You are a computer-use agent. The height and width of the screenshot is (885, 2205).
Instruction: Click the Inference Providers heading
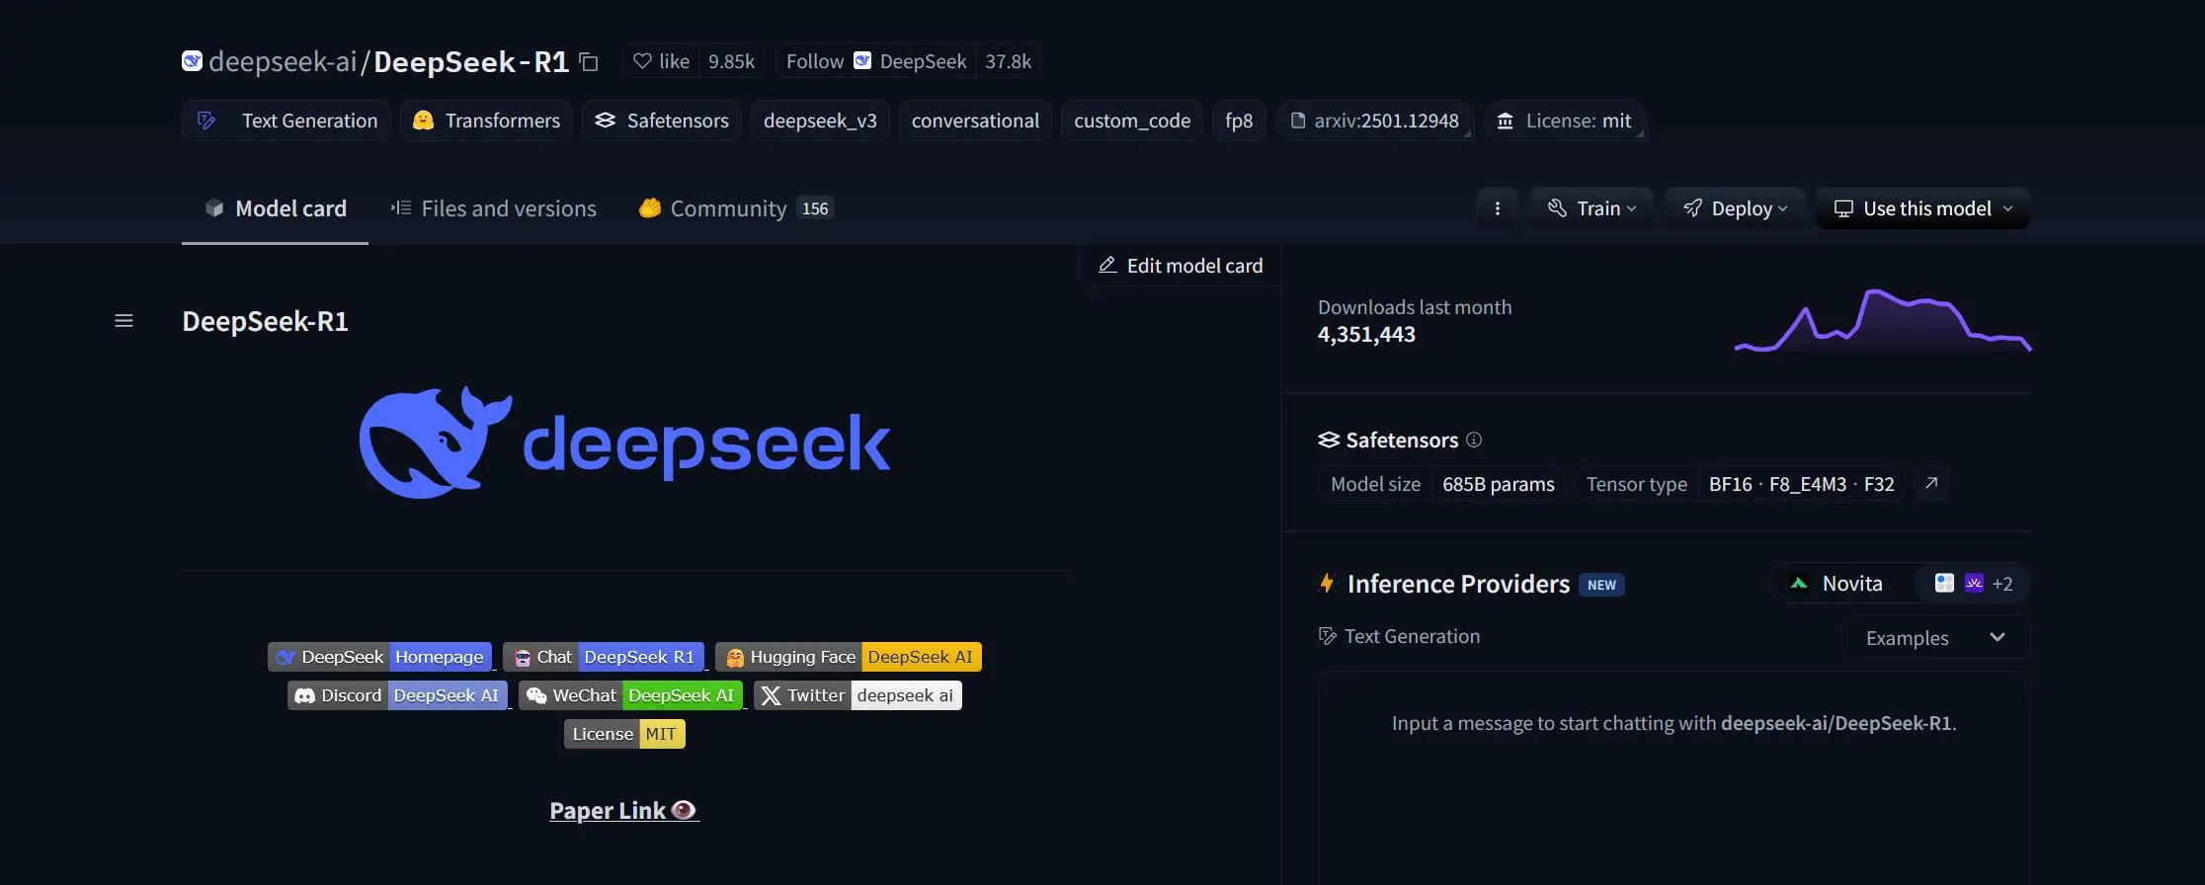pyautogui.click(x=1458, y=584)
